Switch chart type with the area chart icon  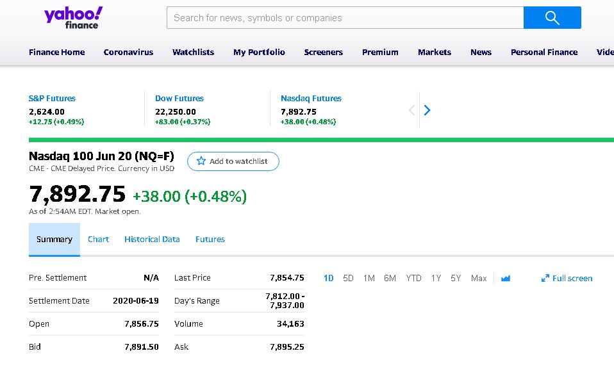(506, 278)
